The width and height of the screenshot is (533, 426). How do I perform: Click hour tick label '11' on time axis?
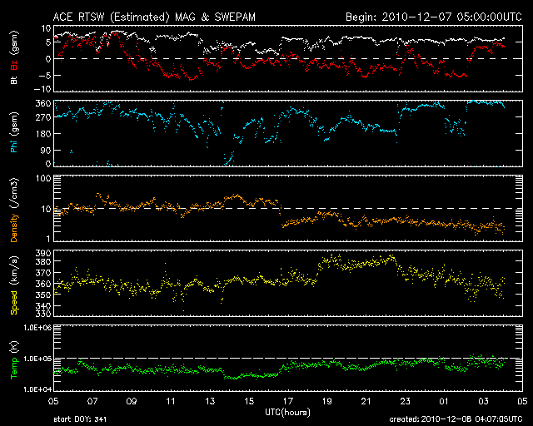(x=171, y=401)
